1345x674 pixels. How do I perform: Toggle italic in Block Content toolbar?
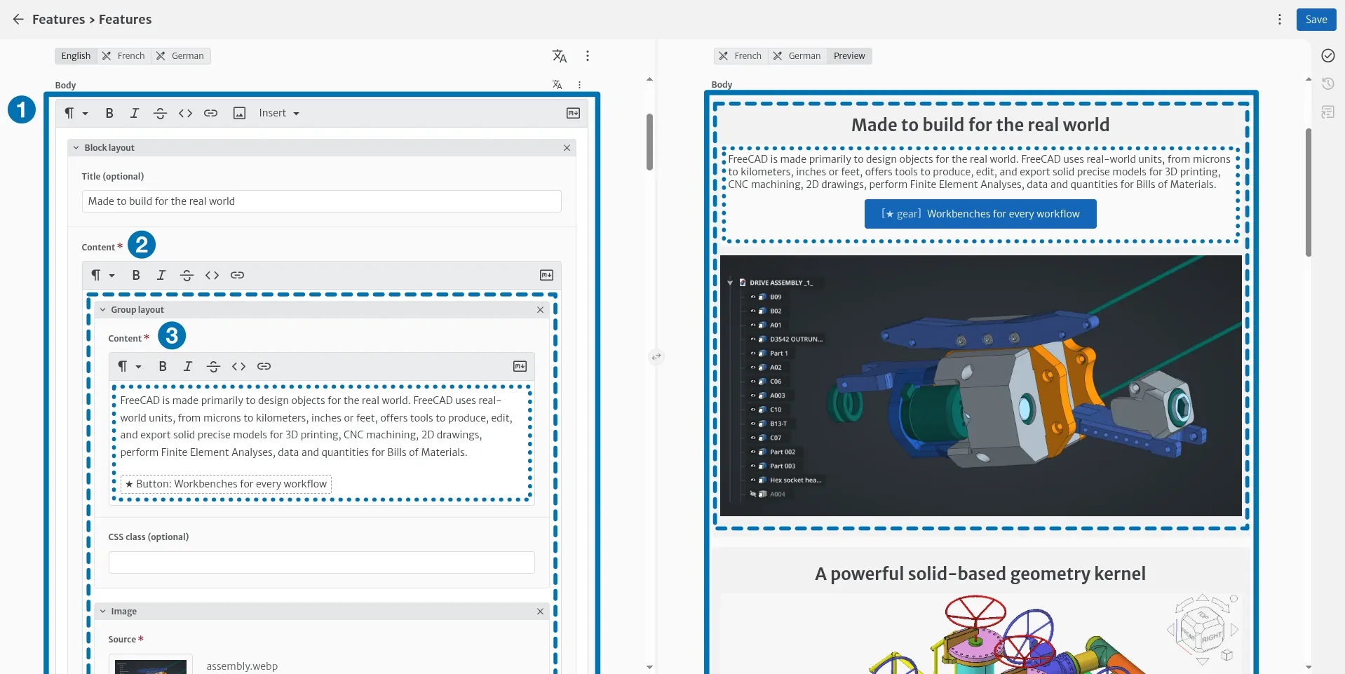[x=161, y=275]
